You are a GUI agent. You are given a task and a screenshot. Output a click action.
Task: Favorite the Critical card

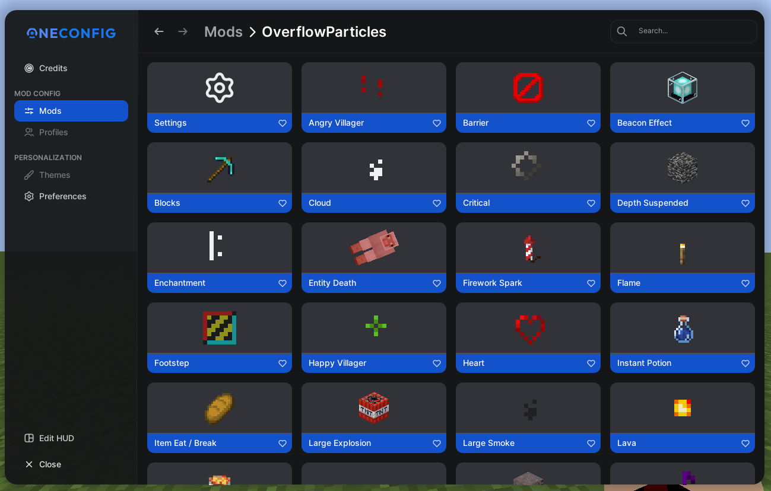click(x=591, y=203)
